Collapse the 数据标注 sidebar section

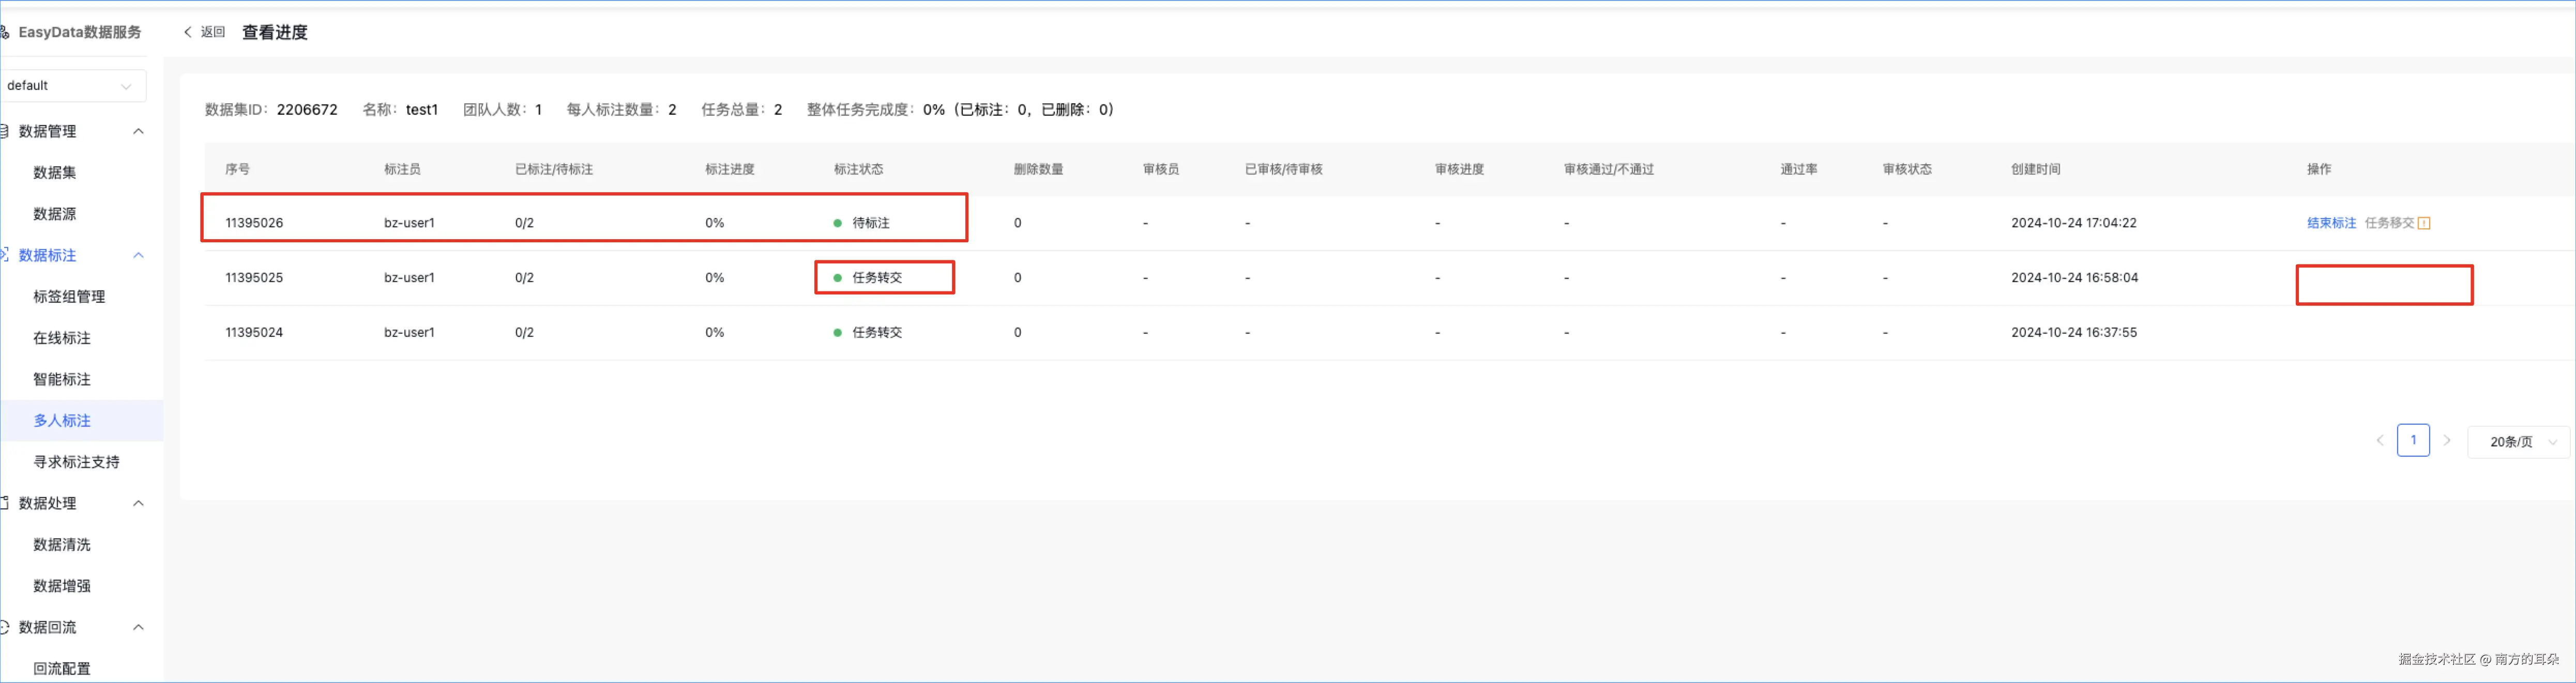(x=138, y=255)
